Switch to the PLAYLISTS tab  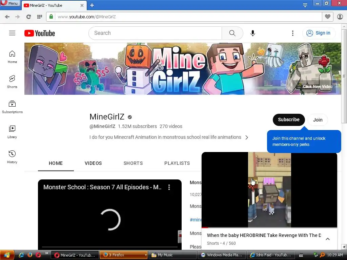click(177, 163)
